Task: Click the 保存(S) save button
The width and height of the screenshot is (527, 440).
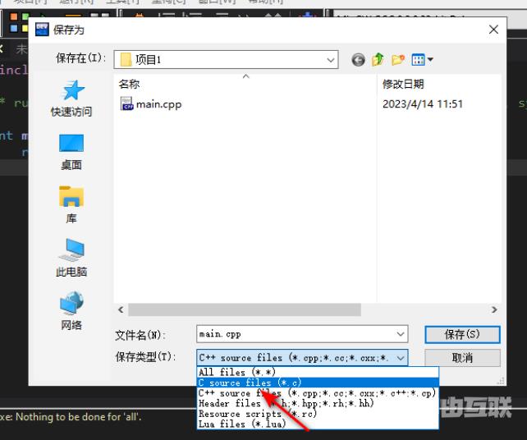Action: click(462, 334)
